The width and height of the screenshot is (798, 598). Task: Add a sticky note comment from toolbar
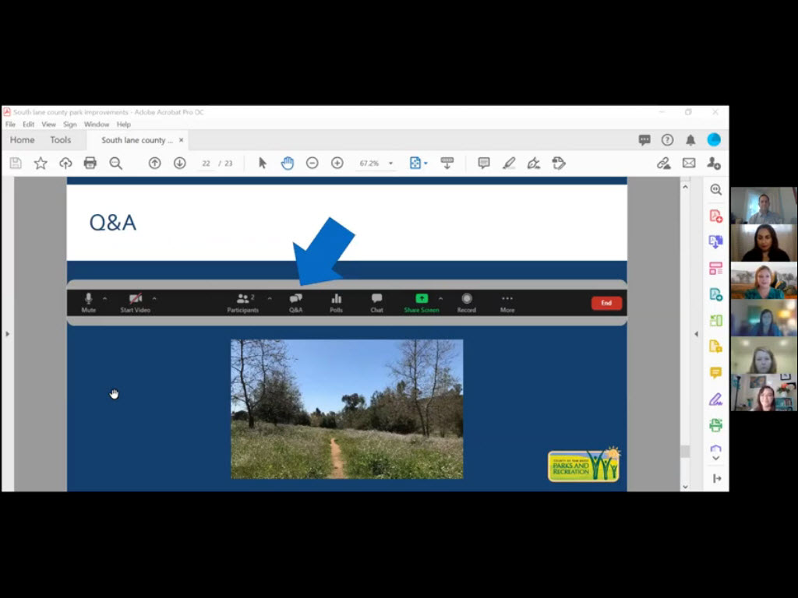point(484,163)
